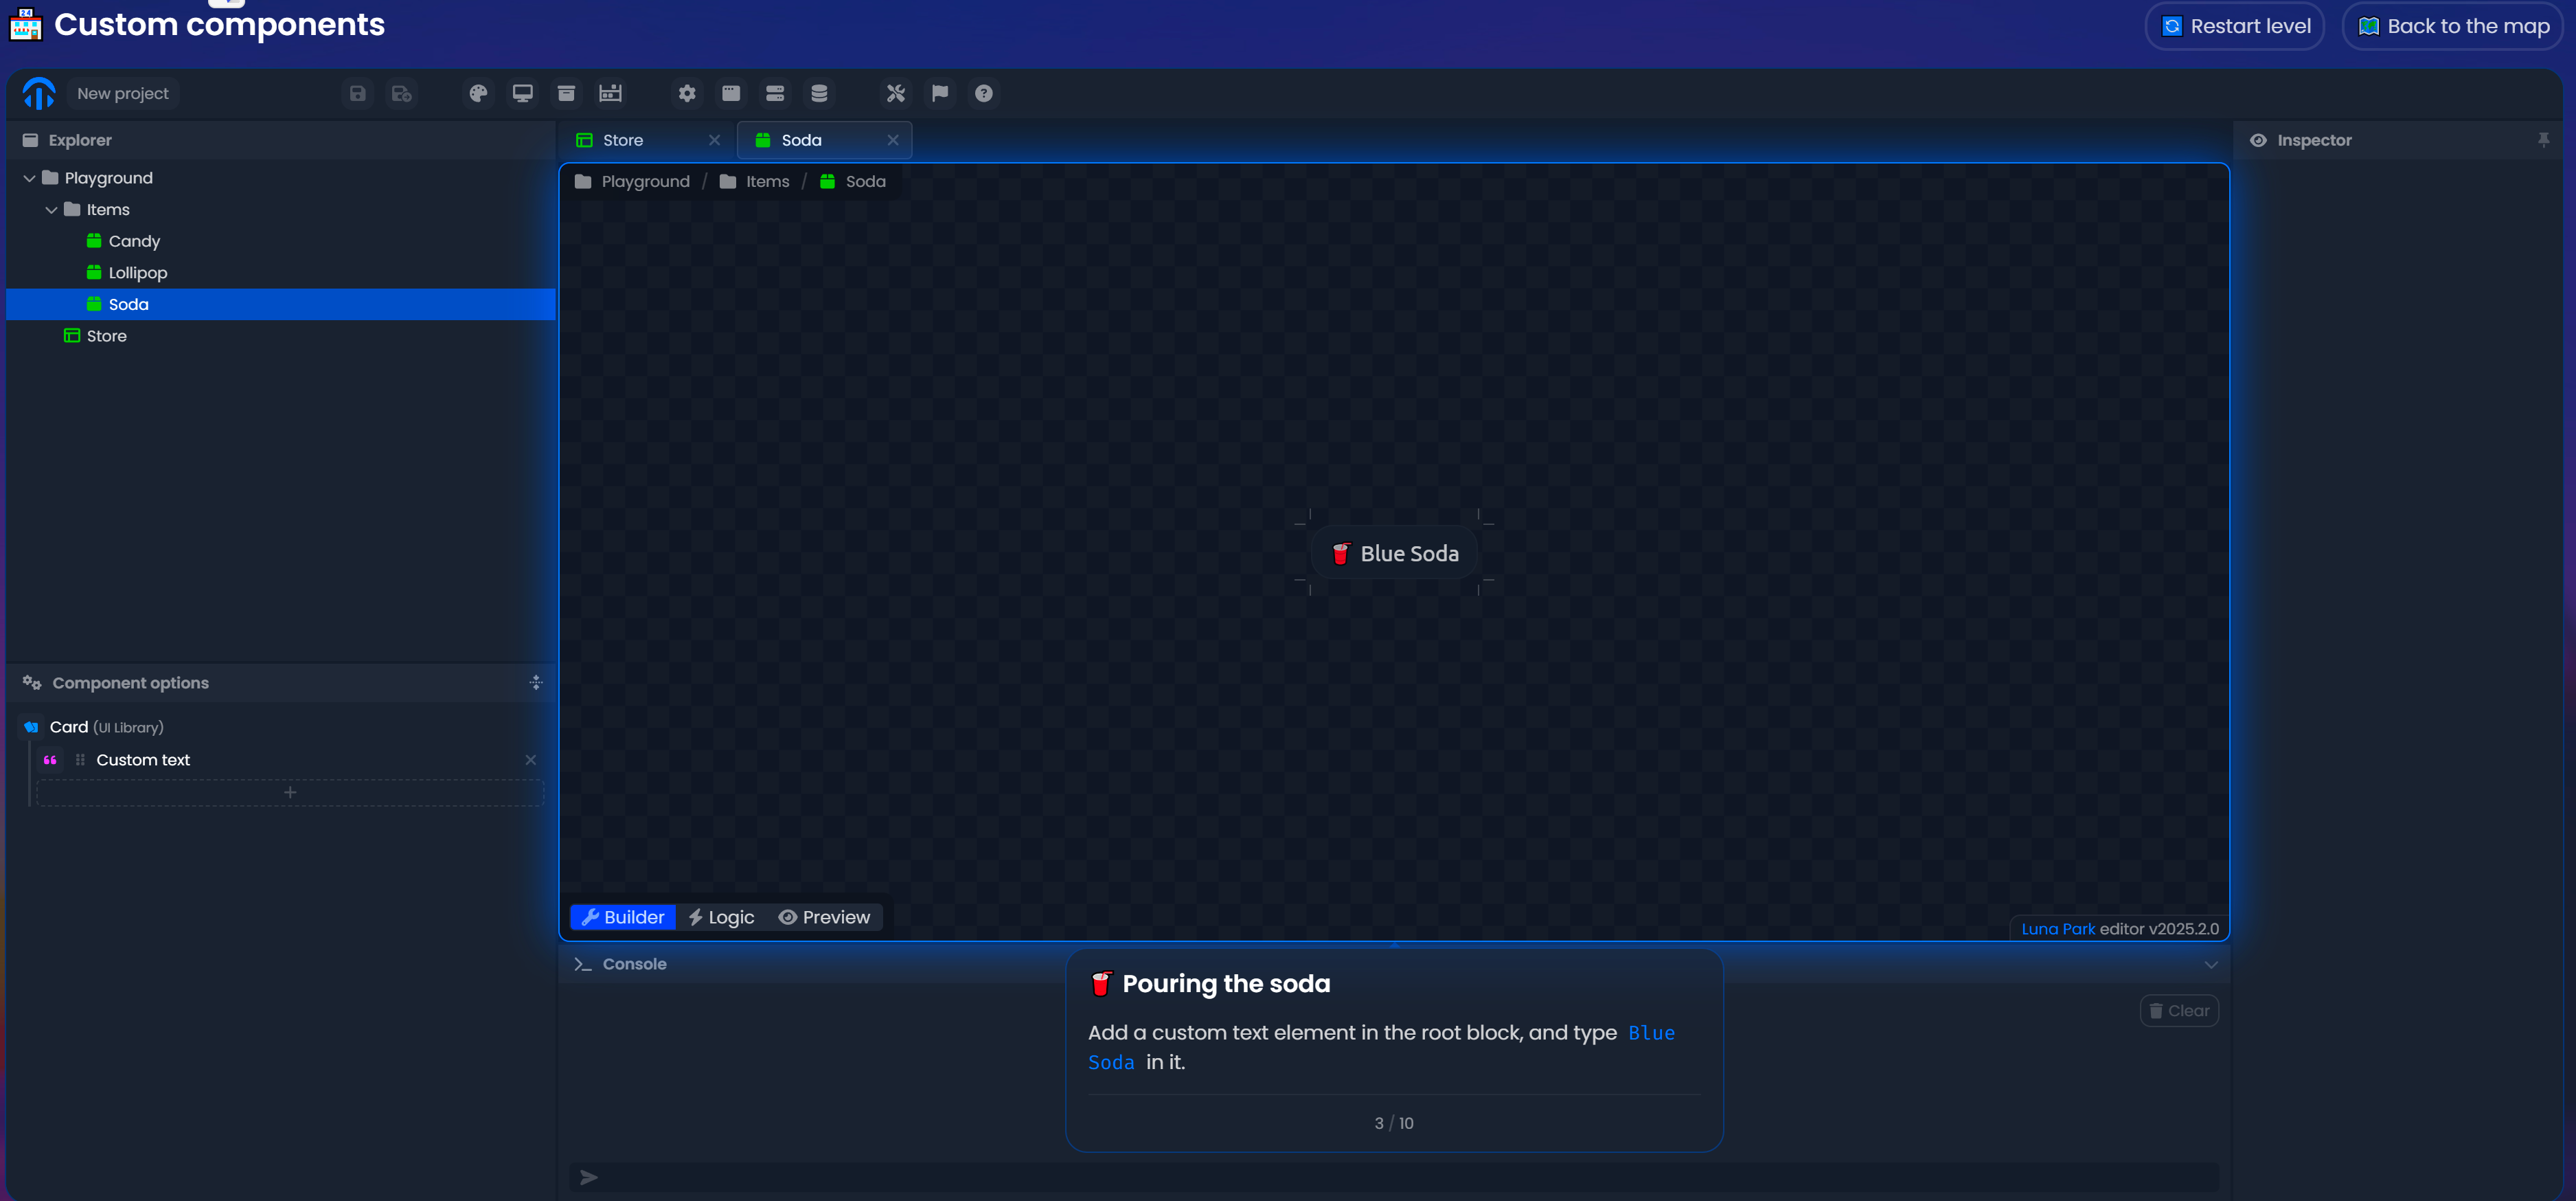This screenshot has width=2576, height=1201.
Task: Open project settings gear icon
Action: tap(687, 93)
